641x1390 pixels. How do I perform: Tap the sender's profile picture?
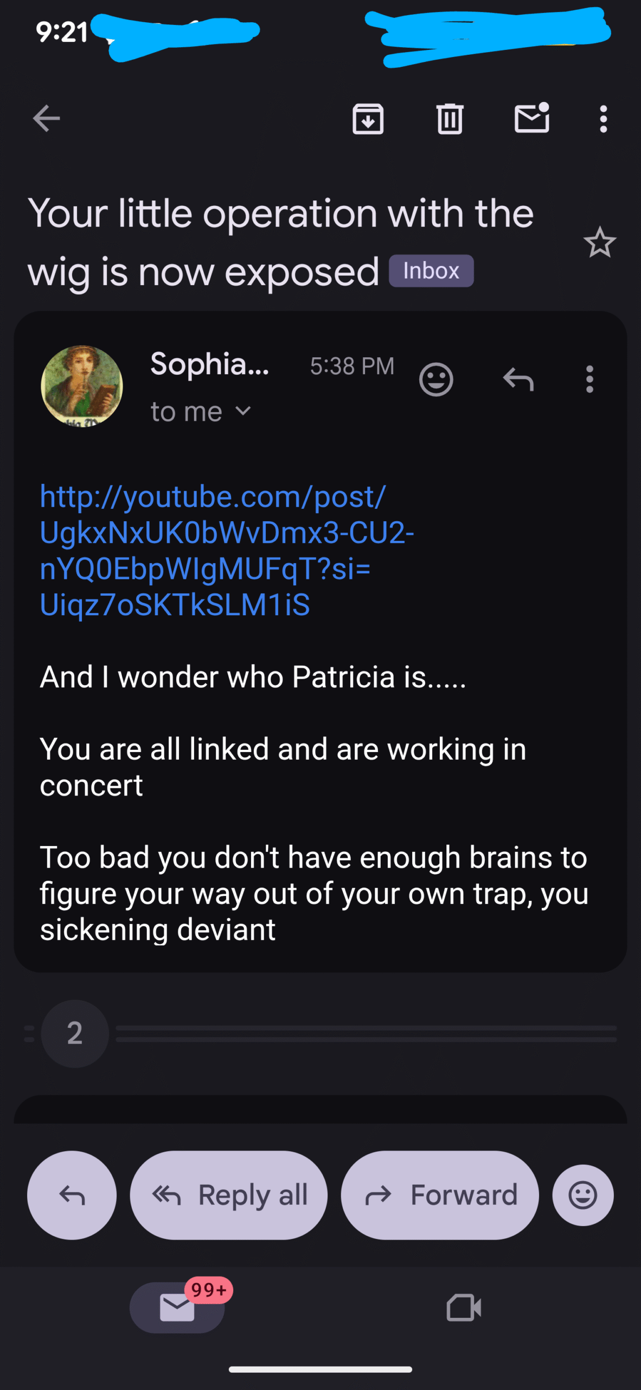(x=82, y=386)
